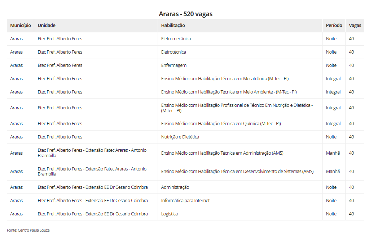Select the Período column header
369x237 pixels.
tap(334, 26)
